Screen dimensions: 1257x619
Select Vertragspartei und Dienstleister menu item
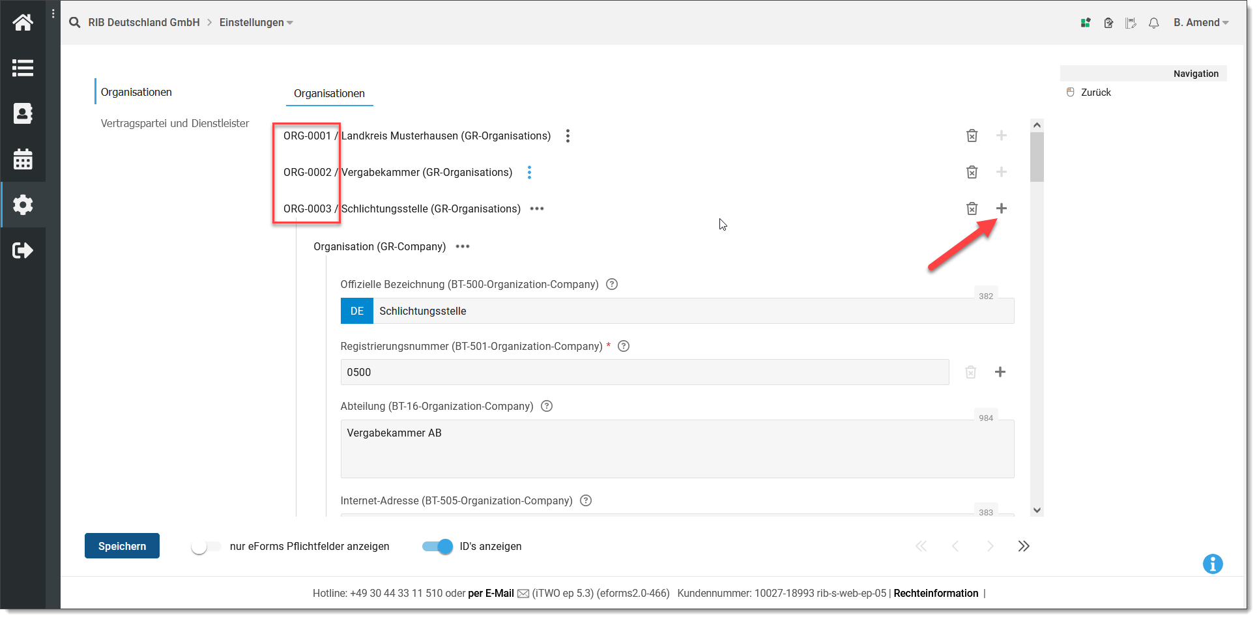coord(175,123)
